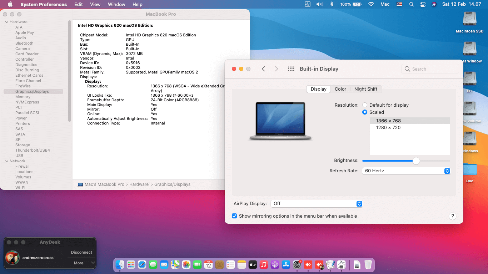Viewport: 488px width, 274px height.
Task: Open display help with the question mark button
Action: pos(453,216)
